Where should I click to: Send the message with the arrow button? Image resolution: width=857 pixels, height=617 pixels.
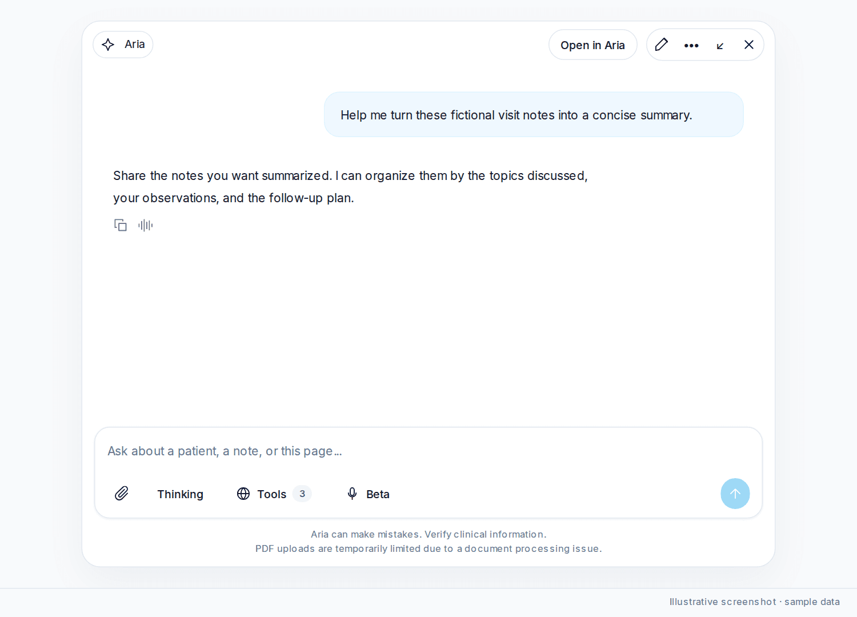point(735,494)
